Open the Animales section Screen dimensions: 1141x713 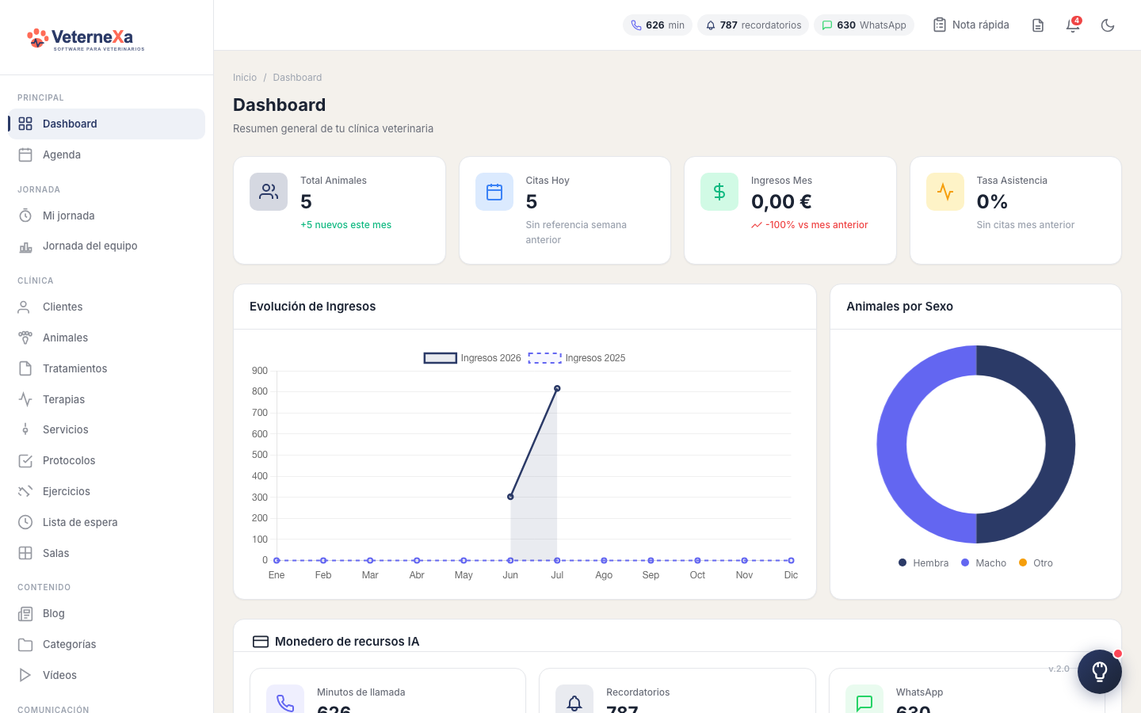pyautogui.click(x=106, y=337)
